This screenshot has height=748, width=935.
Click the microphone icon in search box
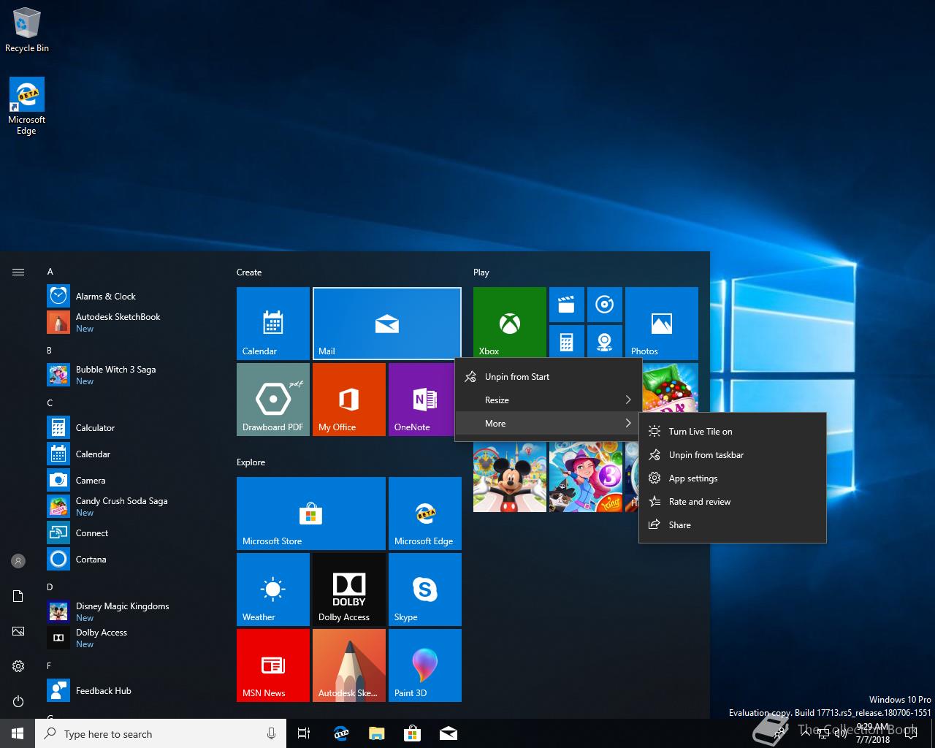272,733
